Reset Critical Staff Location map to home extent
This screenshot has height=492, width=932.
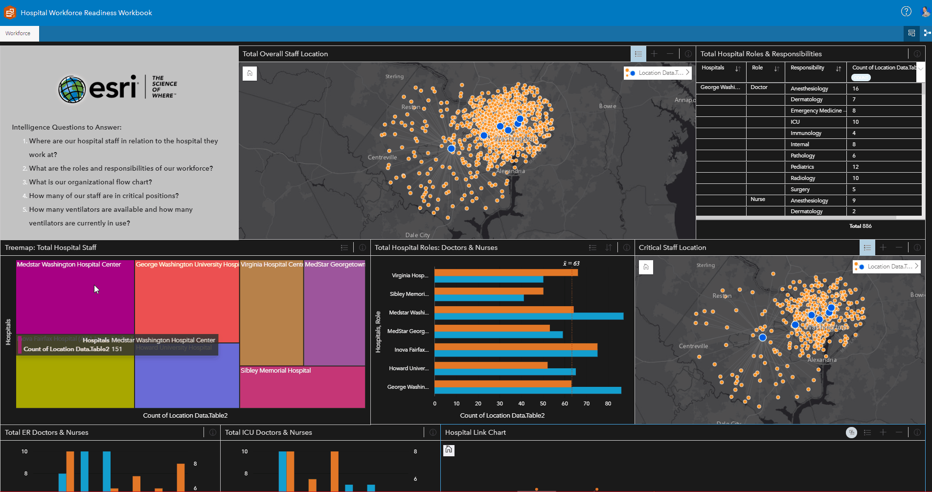[646, 267]
